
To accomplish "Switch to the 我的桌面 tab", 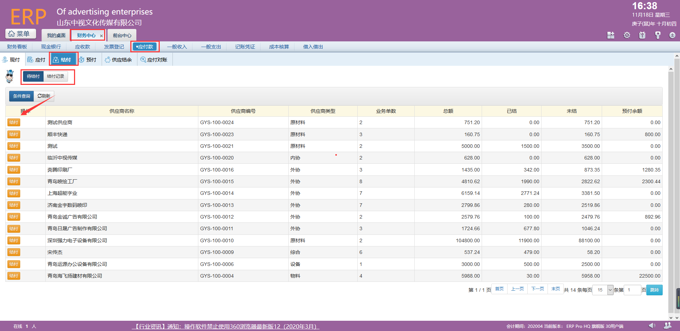I will pos(56,35).
